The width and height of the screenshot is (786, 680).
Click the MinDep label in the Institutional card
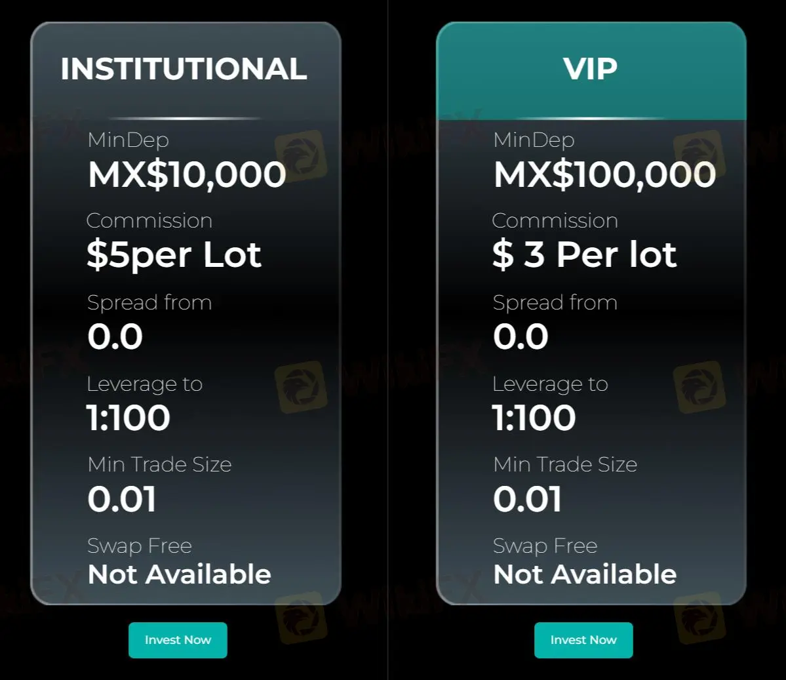128,140
